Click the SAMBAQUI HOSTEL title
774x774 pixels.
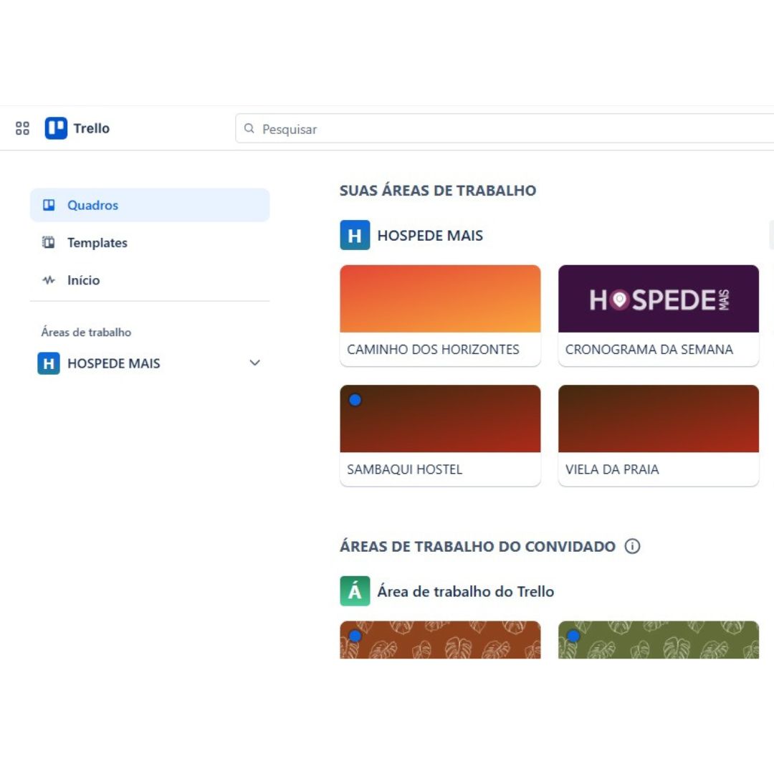[x=404, y=469]
